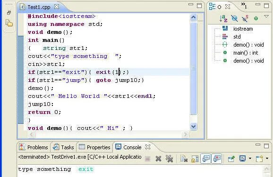This screenshot has height=177, width=273.
Task: Minimize the Console panel
Action: [x=258, y=145]
